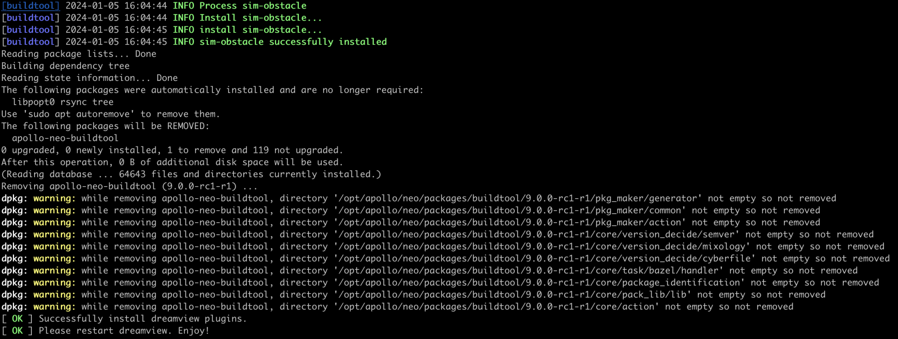
Task: Click the core/pack_lib/lib directory path
Action: point(513,295)
